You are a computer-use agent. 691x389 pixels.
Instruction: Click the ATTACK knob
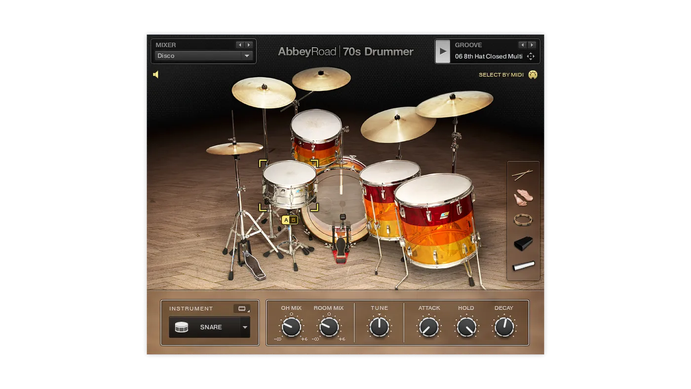click(x=429, y=327)
